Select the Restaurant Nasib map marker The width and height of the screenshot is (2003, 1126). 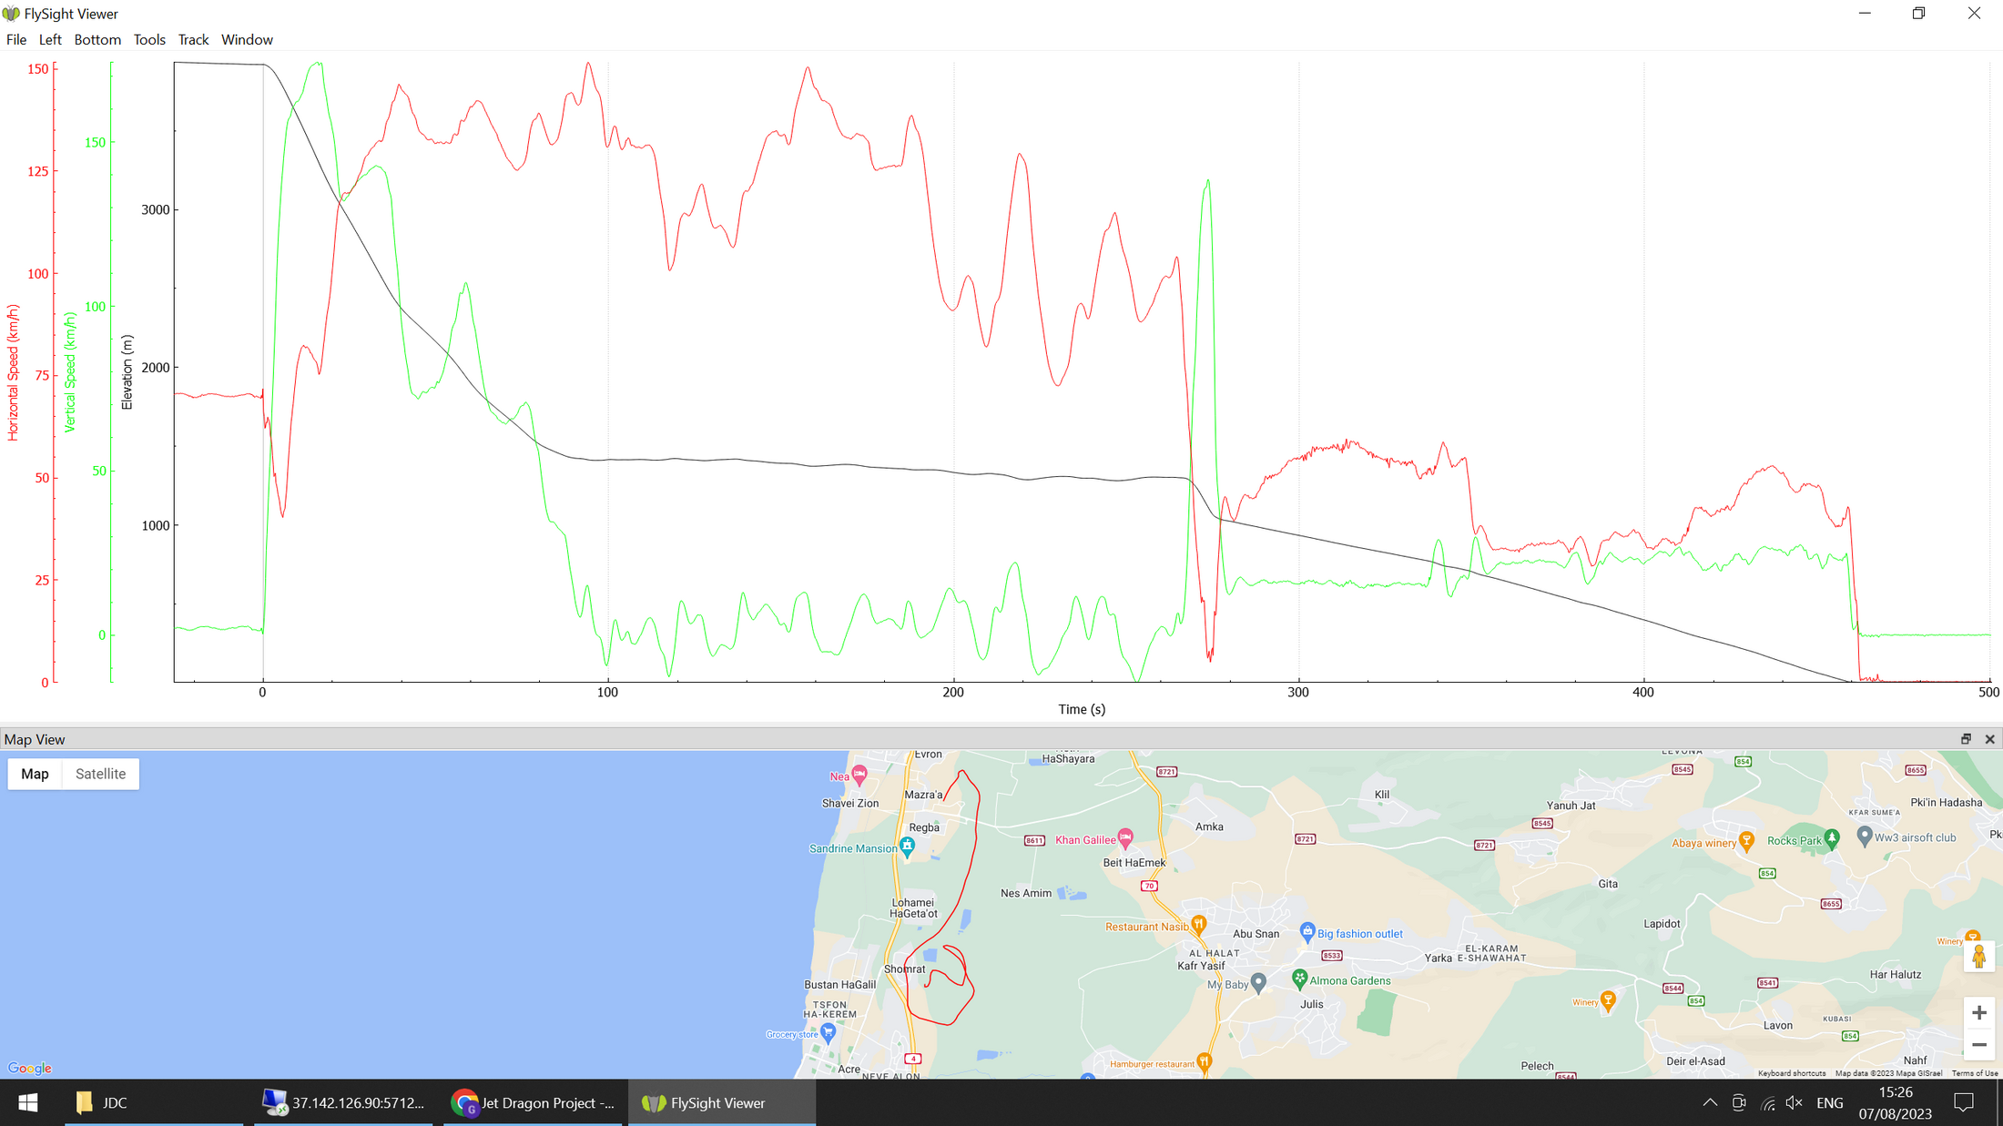tap(1198, 925)
